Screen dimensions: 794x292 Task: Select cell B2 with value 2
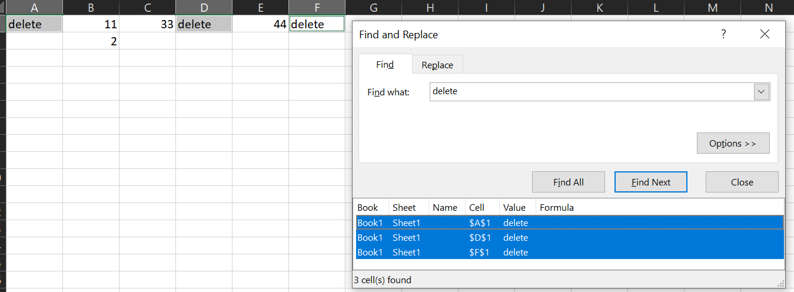pyautogui.click(x=91, y=41)
